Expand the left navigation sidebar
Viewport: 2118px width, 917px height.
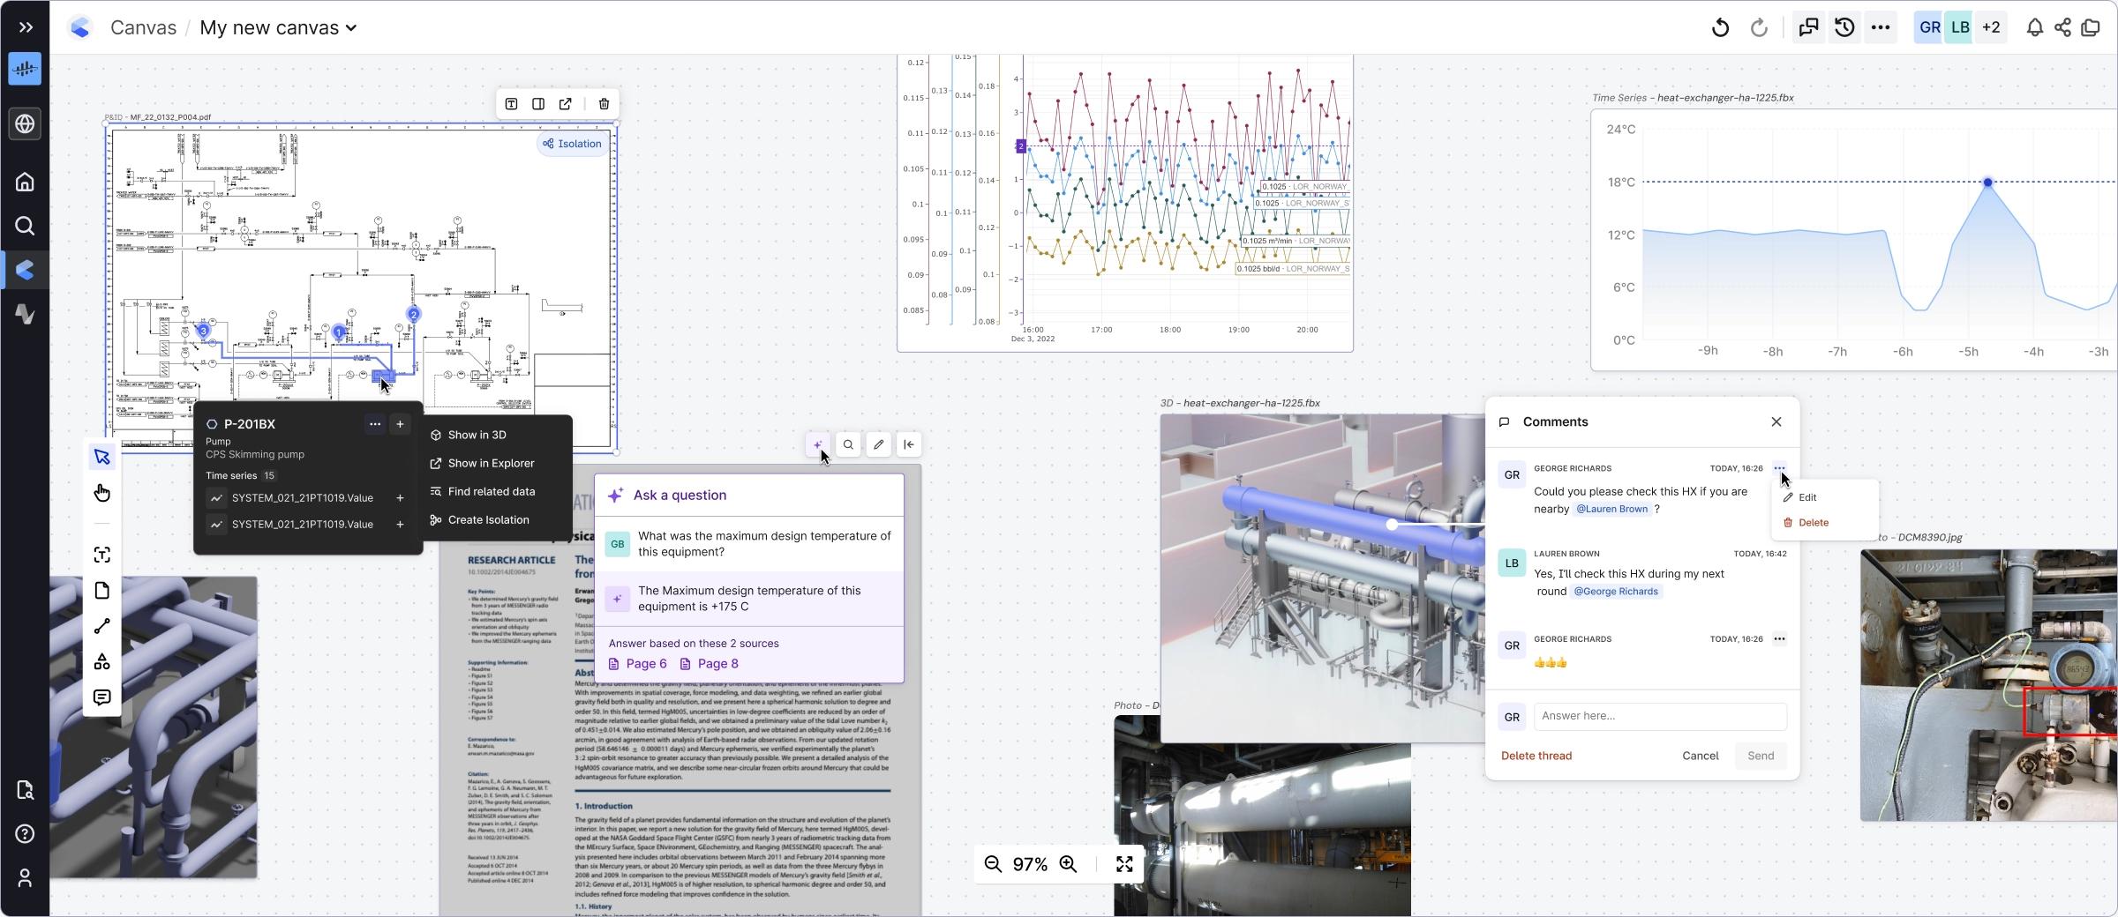26,27
